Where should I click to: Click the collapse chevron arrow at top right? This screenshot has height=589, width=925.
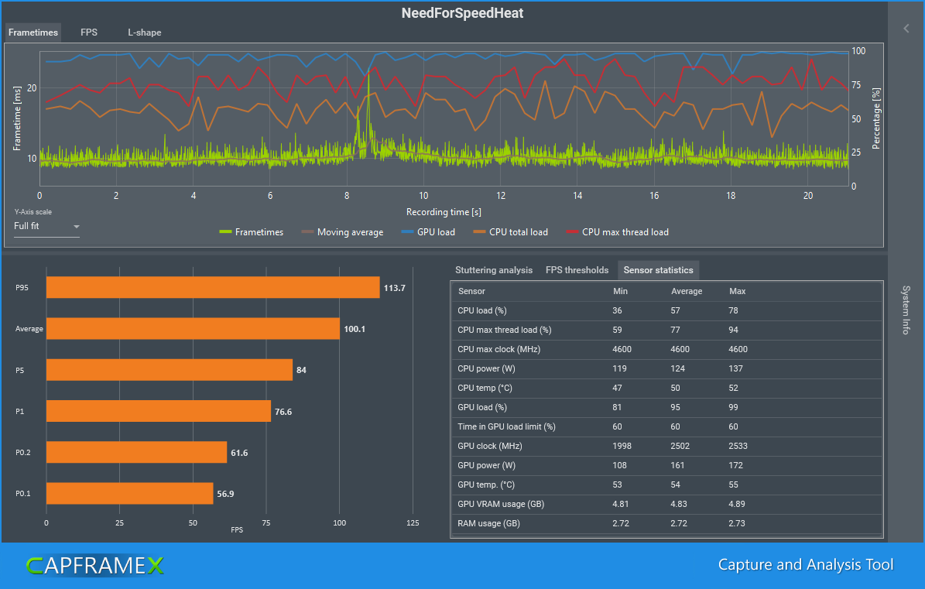tap(906, 29)
